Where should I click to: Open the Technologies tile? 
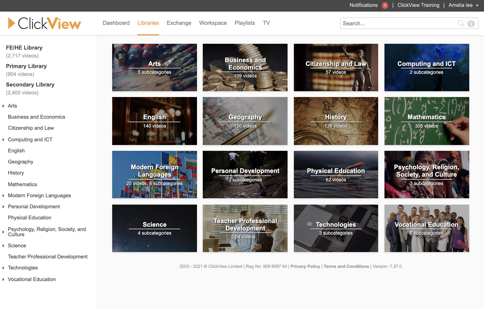point(336,228)
